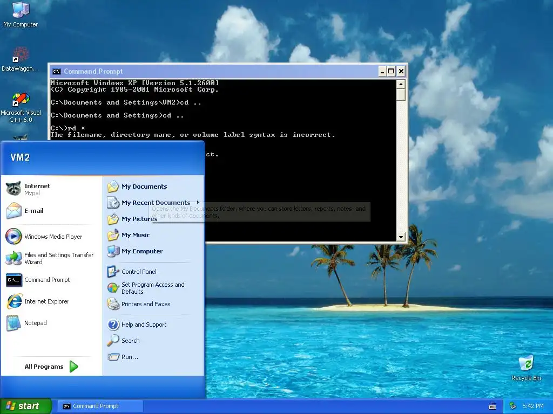Click the Printers and Faxes icon

coord(113,304)
